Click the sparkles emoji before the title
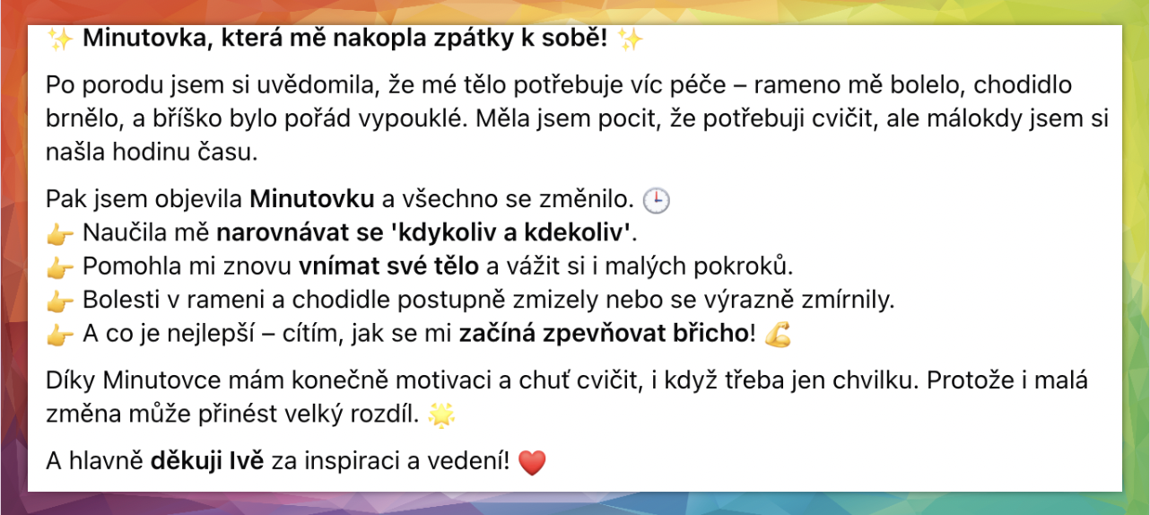The image size is (1150, 515). [59, 39]
